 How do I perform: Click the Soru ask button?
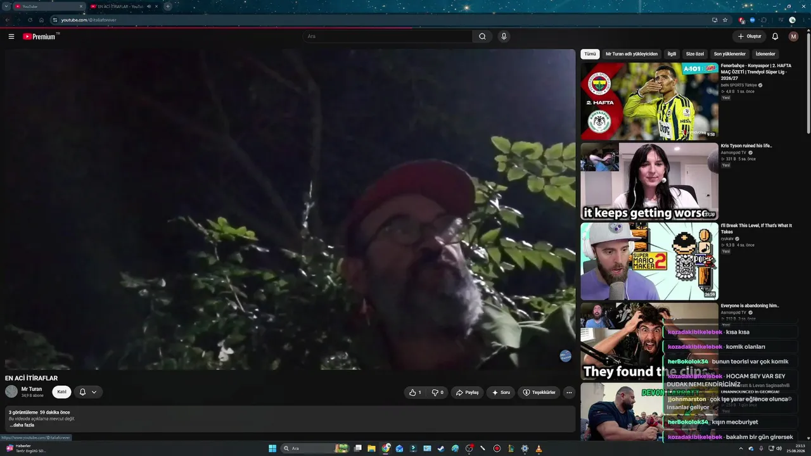pos(501,393)
